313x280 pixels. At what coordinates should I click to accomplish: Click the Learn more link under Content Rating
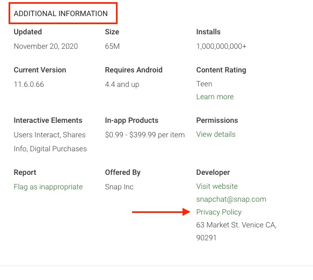[x=215, y=97]
